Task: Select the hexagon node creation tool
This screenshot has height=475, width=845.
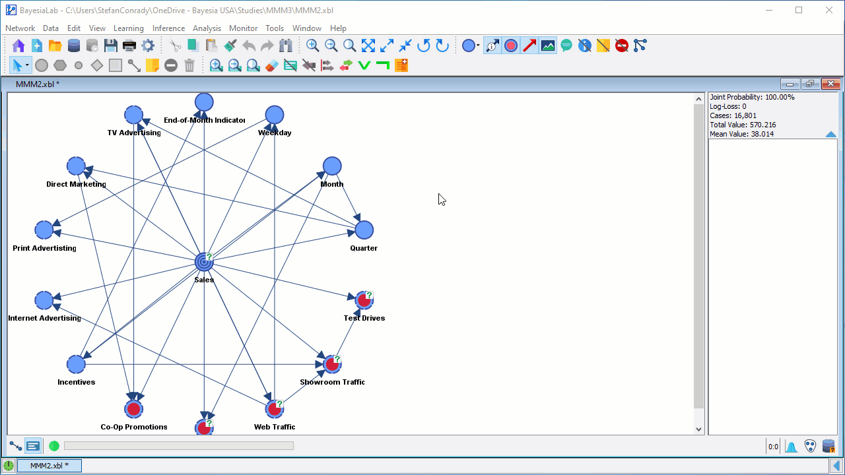Action: coord(60,65)
